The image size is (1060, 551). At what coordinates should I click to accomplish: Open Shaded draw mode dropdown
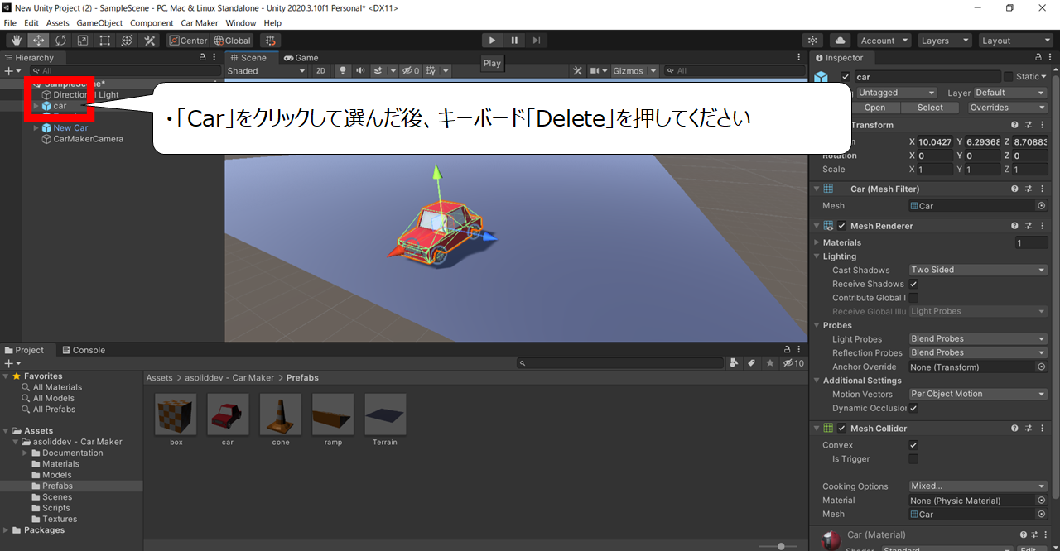[x=267, y=71]
